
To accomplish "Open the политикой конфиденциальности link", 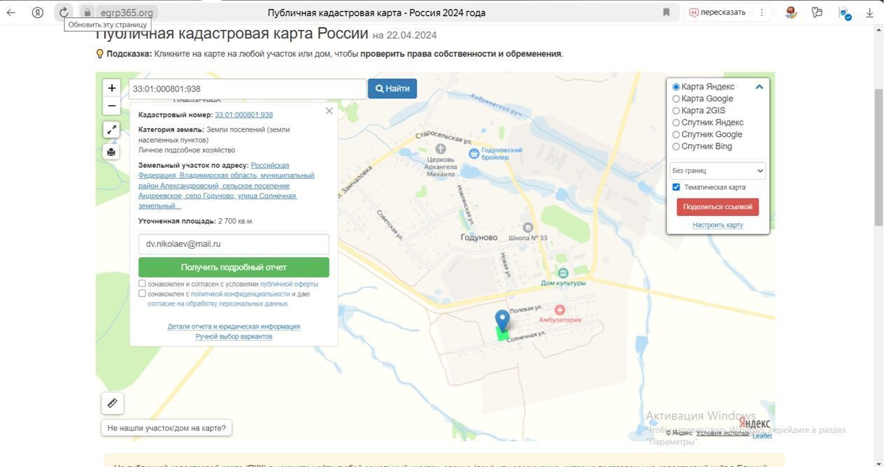I will click(x=241, y=294).
